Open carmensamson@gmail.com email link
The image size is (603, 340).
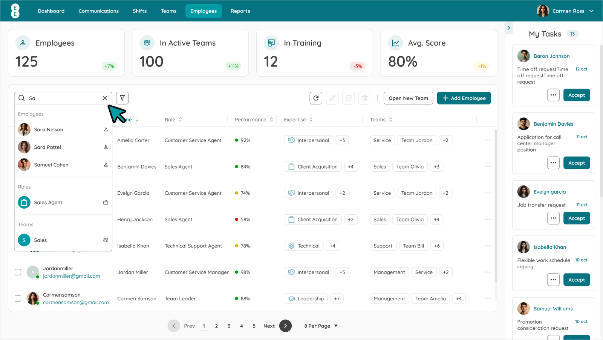click(x=76, y=303)
